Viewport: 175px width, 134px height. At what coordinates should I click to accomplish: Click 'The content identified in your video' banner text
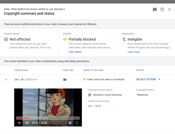[x=47, y=61]
